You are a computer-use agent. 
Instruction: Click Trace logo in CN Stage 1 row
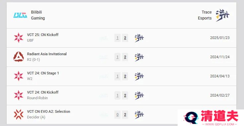(x=139, y=76)
